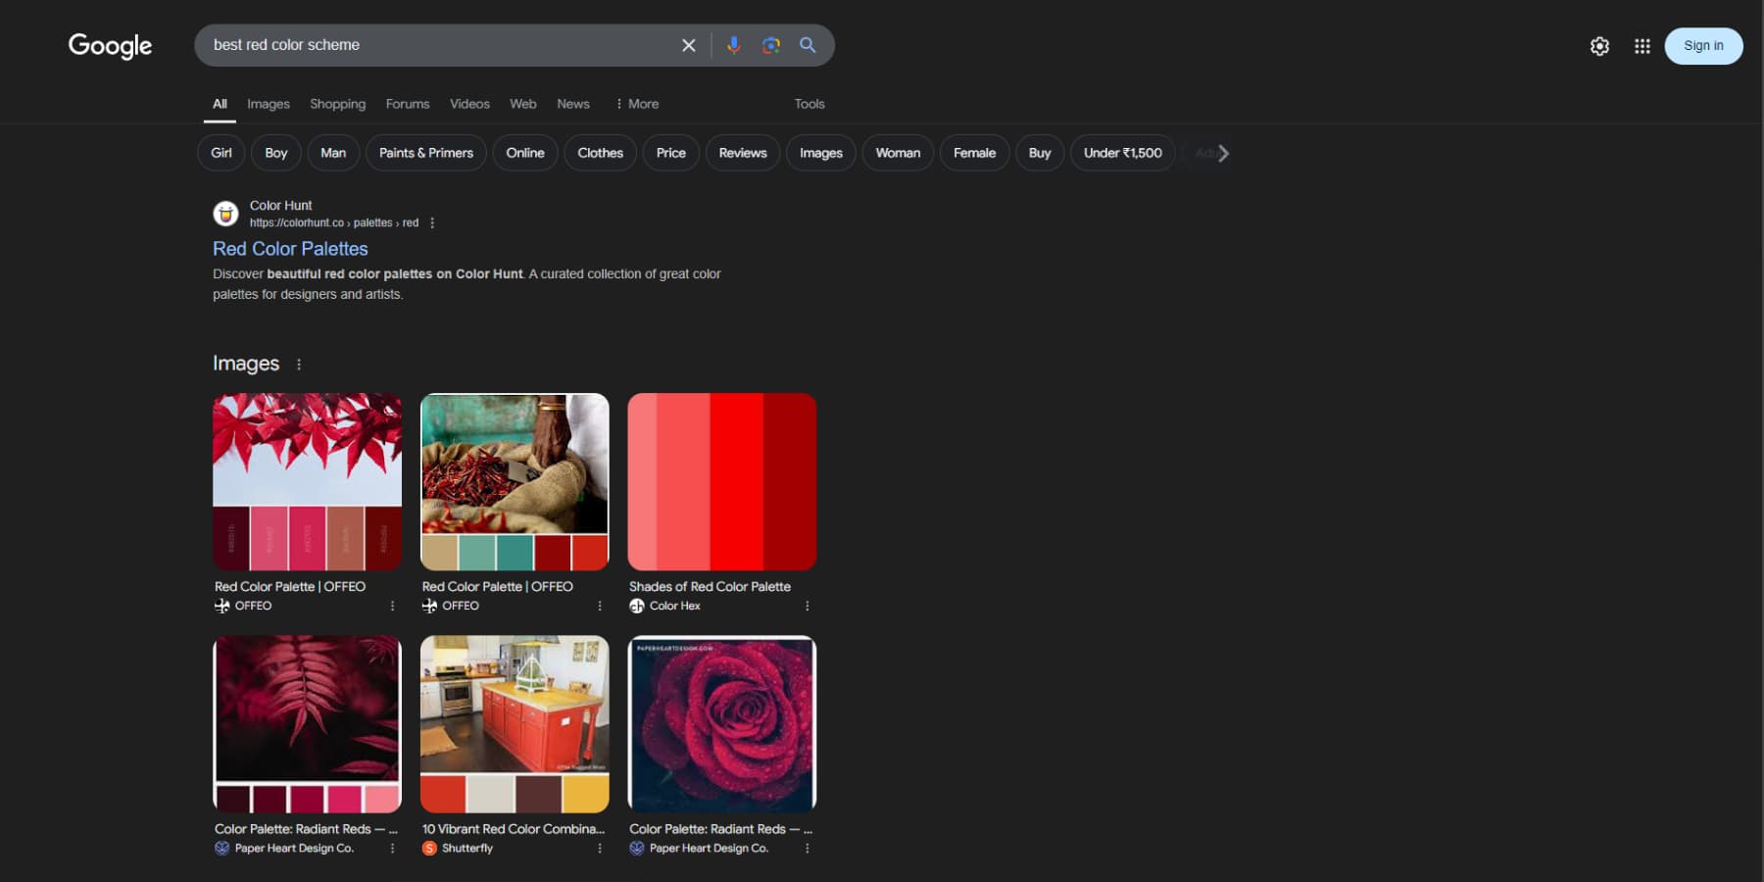Screen dimensions: 1764x882
Task: Clear the search query with the X
Action: coord(688,44)
